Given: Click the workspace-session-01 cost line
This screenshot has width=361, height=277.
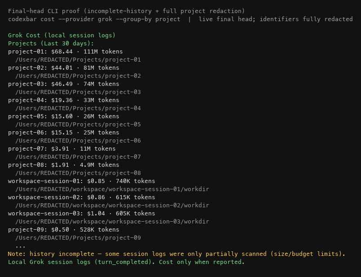Looking at the screenshot, I should click(82, 181).
